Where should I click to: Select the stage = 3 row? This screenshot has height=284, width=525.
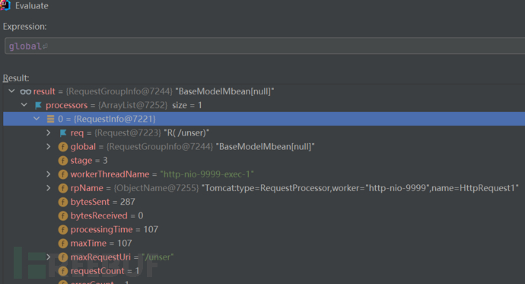click(264, 161)
